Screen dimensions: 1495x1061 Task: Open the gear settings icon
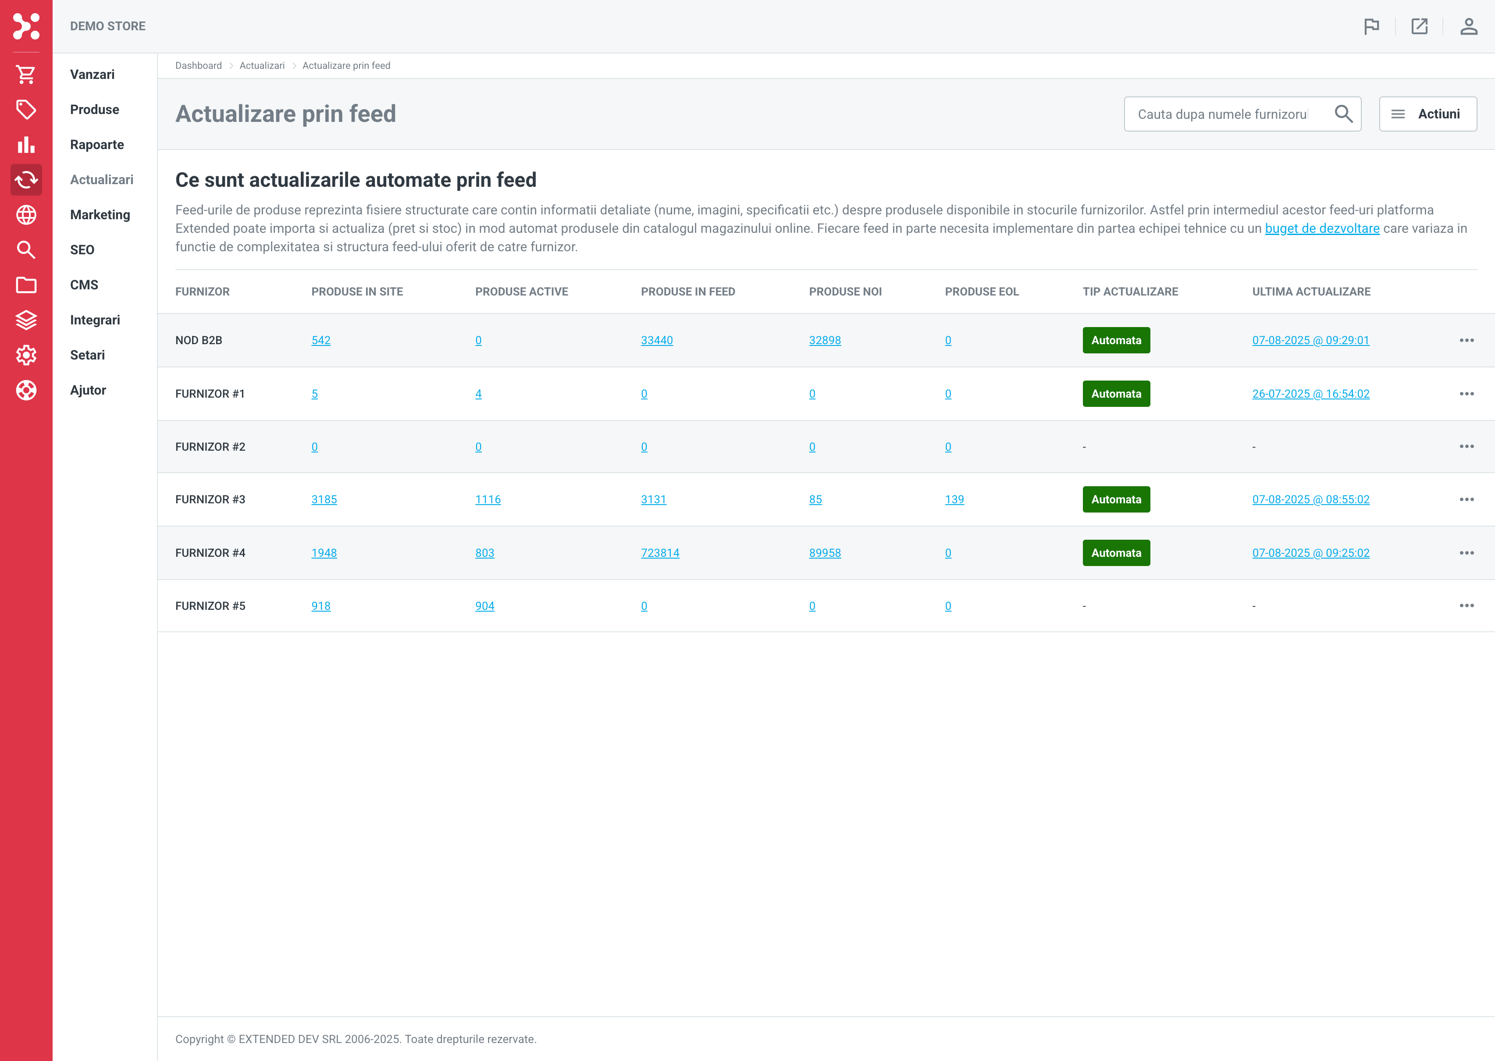[26, 355]
